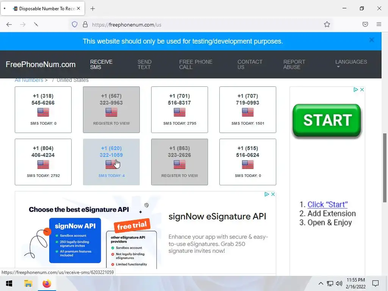Save page to Pocket
Screen dimensions: 388x291
point(365,24)
